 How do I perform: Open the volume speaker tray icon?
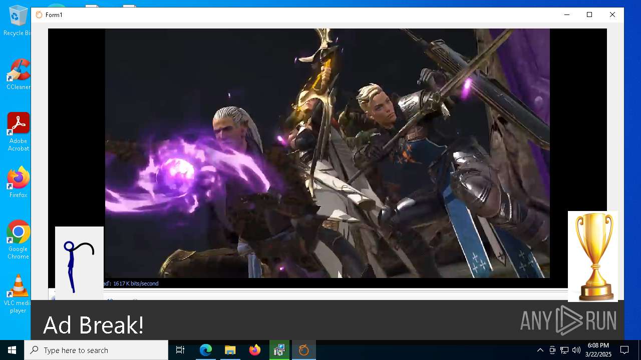point(576,350)
